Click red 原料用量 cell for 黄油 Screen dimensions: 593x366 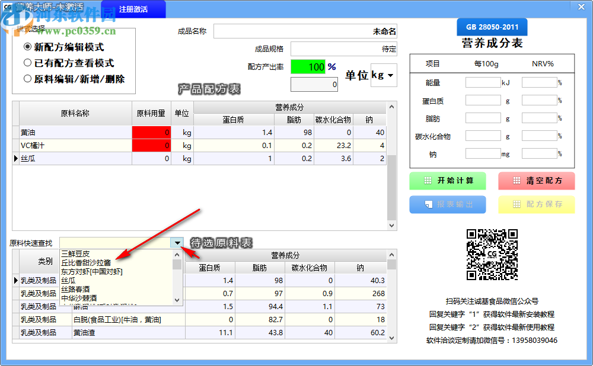pos(151,133)
